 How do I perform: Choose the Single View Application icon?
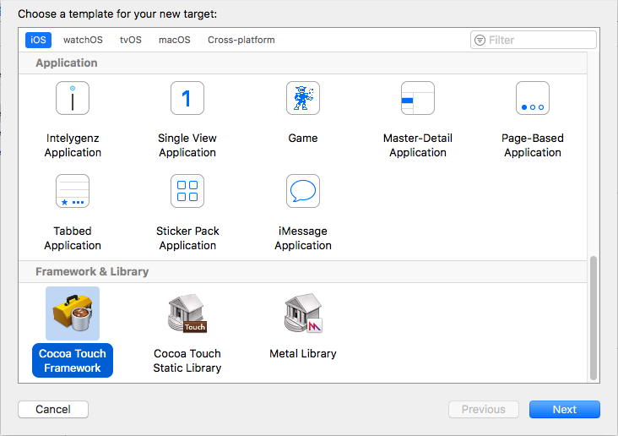coord(187,98)
